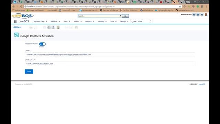
Task: Open the APIfabricator bookmark
Action: [x=147, y=10]
